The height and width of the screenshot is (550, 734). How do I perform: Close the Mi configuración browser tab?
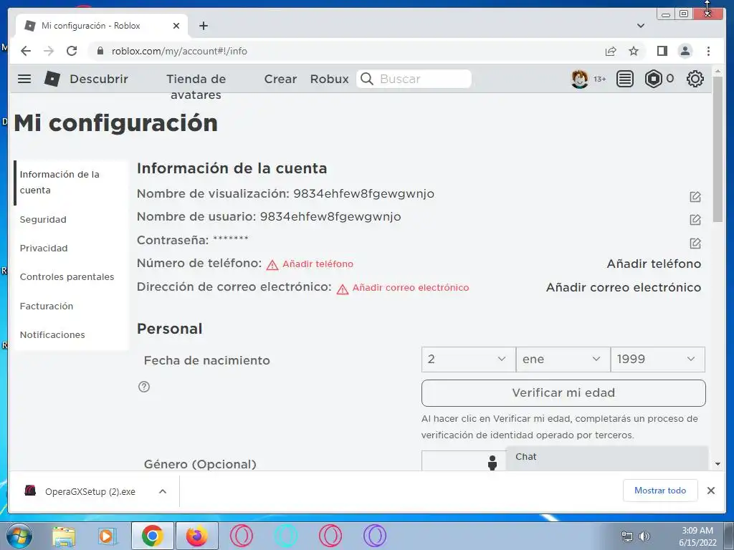[x=176, y=26]
